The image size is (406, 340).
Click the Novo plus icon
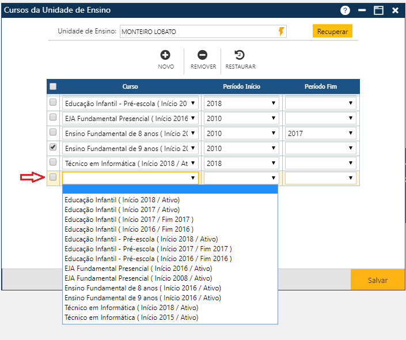165,55
